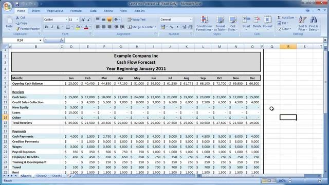Click the zoom slider
The image size is (329, 185).
click(305, 180)
